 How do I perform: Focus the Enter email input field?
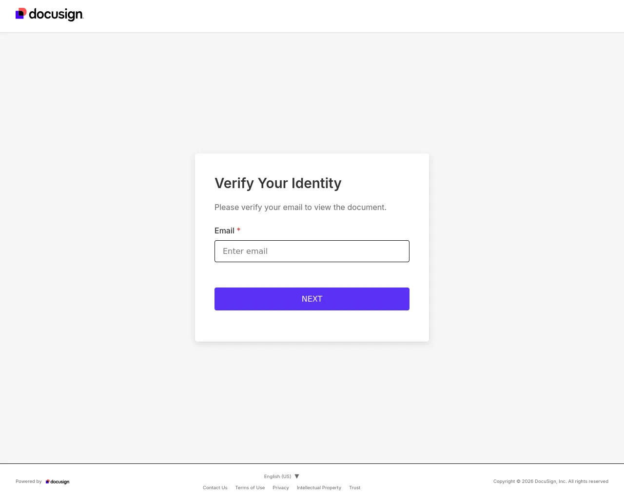coord(312,251)
